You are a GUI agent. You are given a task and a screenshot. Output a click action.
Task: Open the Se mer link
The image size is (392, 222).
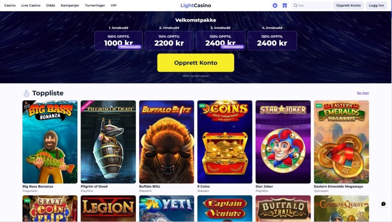363,93
